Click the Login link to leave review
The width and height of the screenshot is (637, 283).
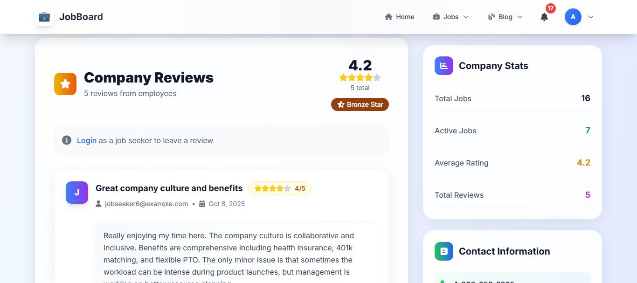coord(87,140)
